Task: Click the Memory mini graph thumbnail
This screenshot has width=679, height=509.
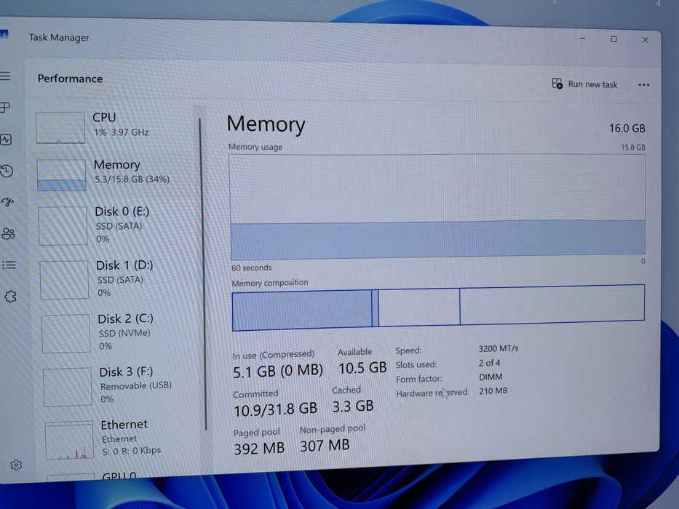Action: tap(61, 175)
